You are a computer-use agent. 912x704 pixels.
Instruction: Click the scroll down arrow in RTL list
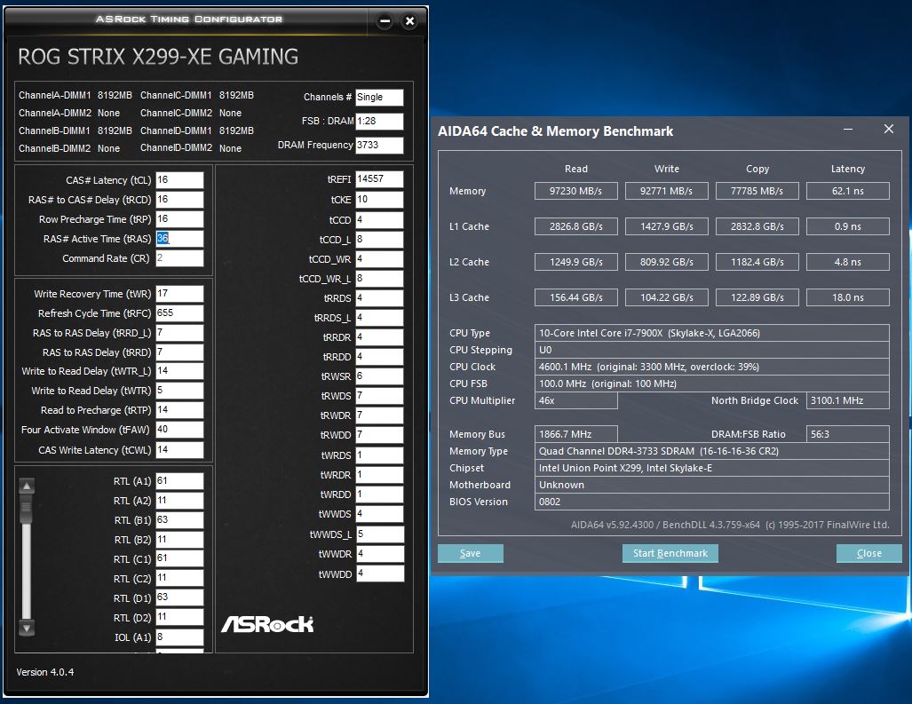pyautogui.click(x=27, y=628)
